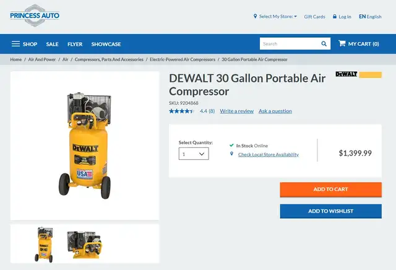Click the search magnifier icon
Image resolution: width=396 pixels, height=270 pixels.
(324, 44)
